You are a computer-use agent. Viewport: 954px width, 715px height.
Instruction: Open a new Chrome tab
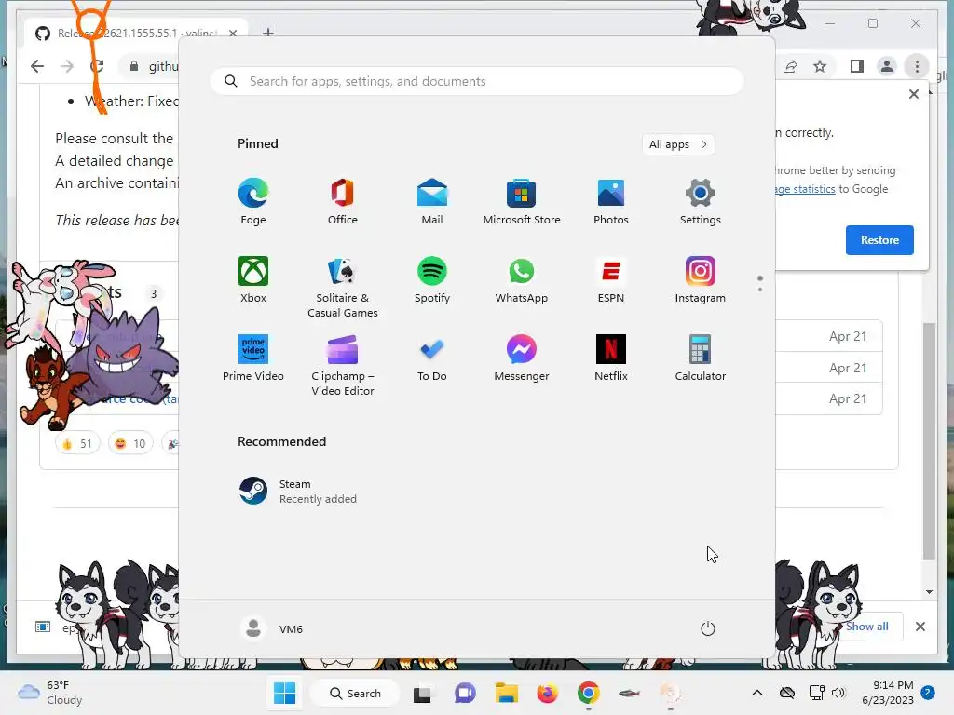click(268, 33)
